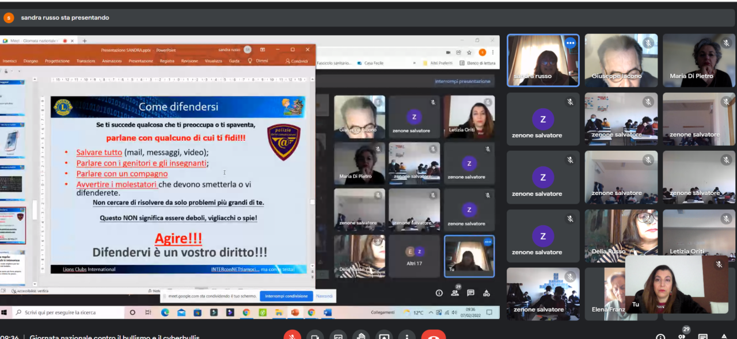Show participants list in inner Meet window
The height and width of the screenshot is (339, 737).
tap(455, 293)
